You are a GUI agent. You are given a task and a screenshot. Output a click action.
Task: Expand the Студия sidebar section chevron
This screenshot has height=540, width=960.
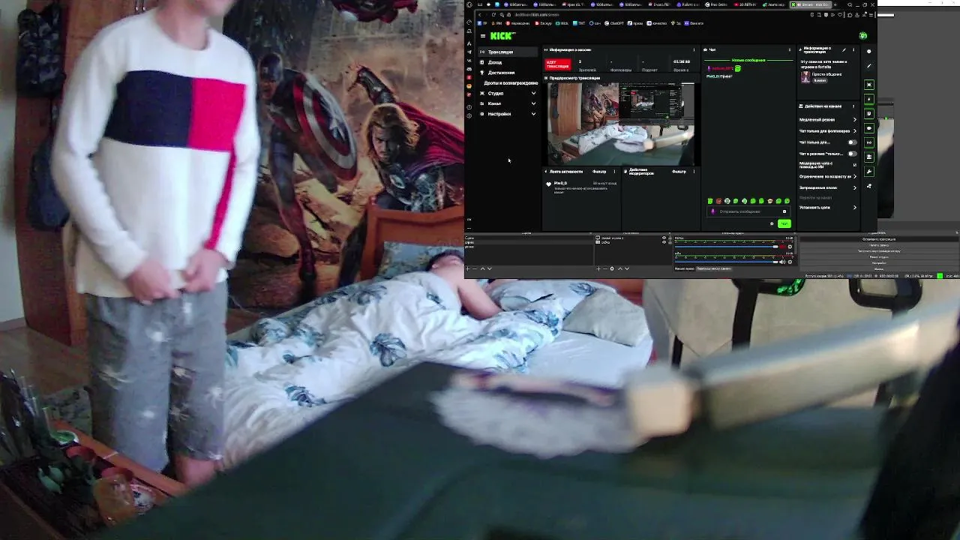coord(533,93)
